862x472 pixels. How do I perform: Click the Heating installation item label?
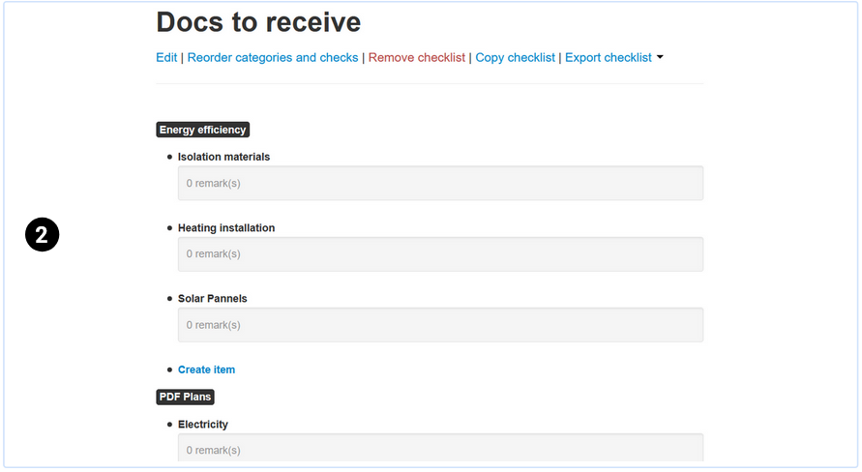pos(226,228)
